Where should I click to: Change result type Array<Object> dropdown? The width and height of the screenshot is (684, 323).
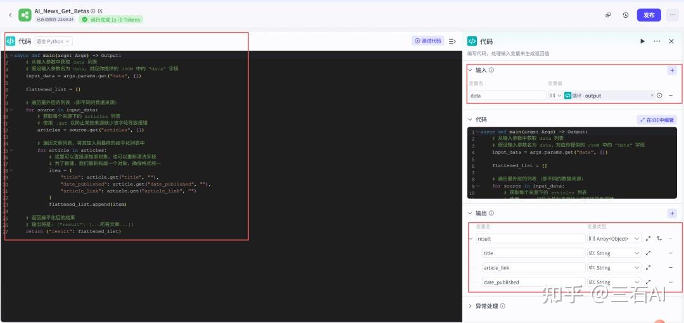pos(614,239)
